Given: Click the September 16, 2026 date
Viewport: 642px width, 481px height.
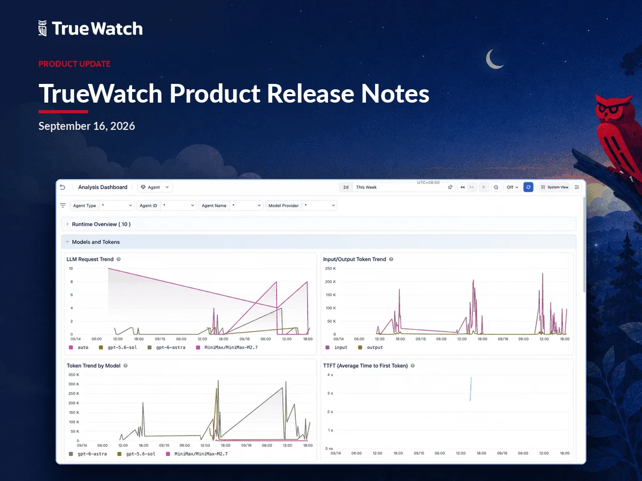Looking at the screenshot, I should (x=87, y=126).
